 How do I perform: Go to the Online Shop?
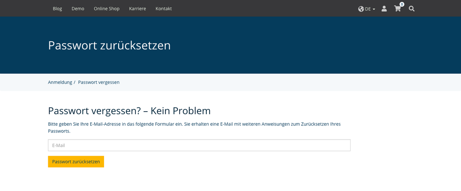[x=107, y=9]
